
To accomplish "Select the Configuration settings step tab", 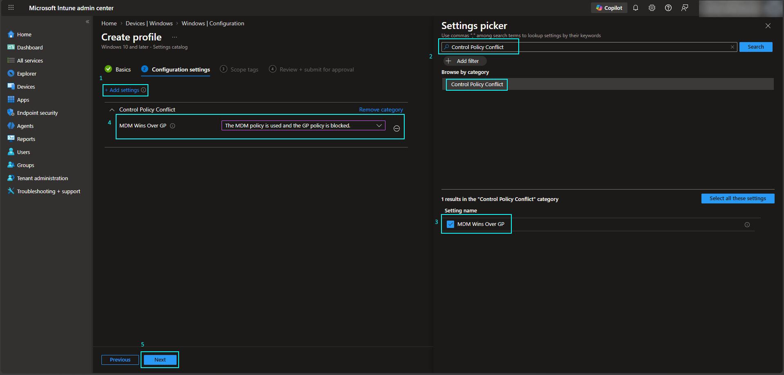I will click(x=176, y=69).
